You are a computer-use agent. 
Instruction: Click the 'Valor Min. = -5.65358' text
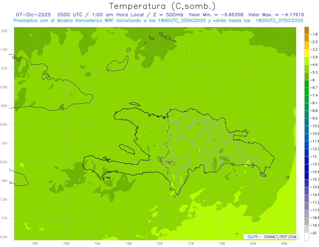pos(216,15)
